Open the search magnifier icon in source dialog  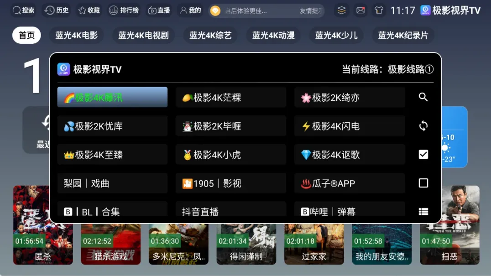423,97
